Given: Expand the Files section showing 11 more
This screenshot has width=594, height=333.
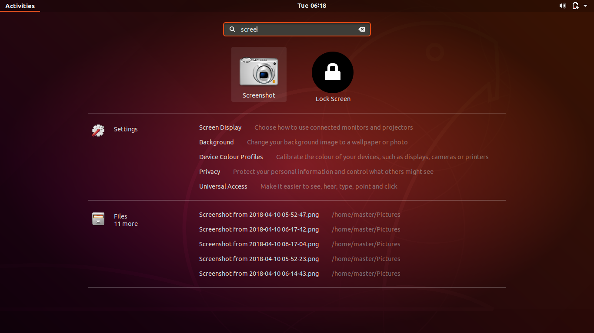Looking at the screenshot, I should pyautogui.click(x=126, y=224).
